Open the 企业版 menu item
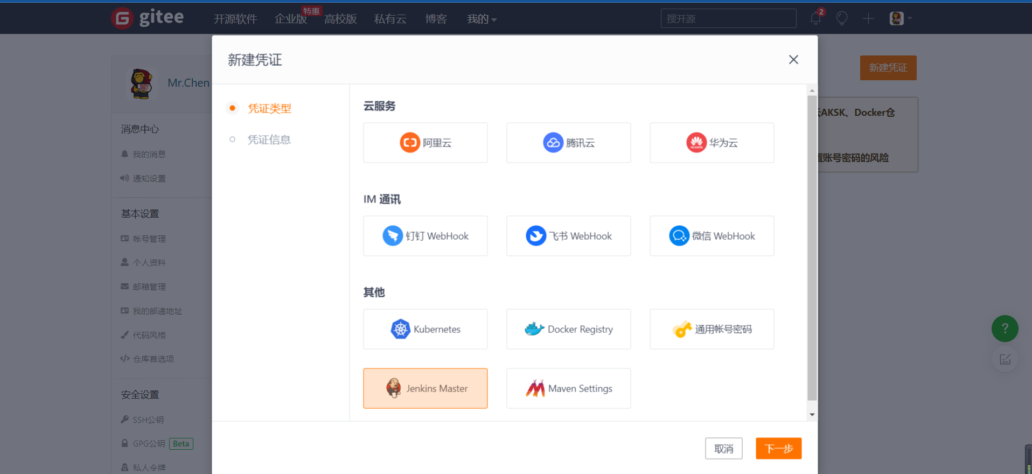 click(x=291, y=19)
